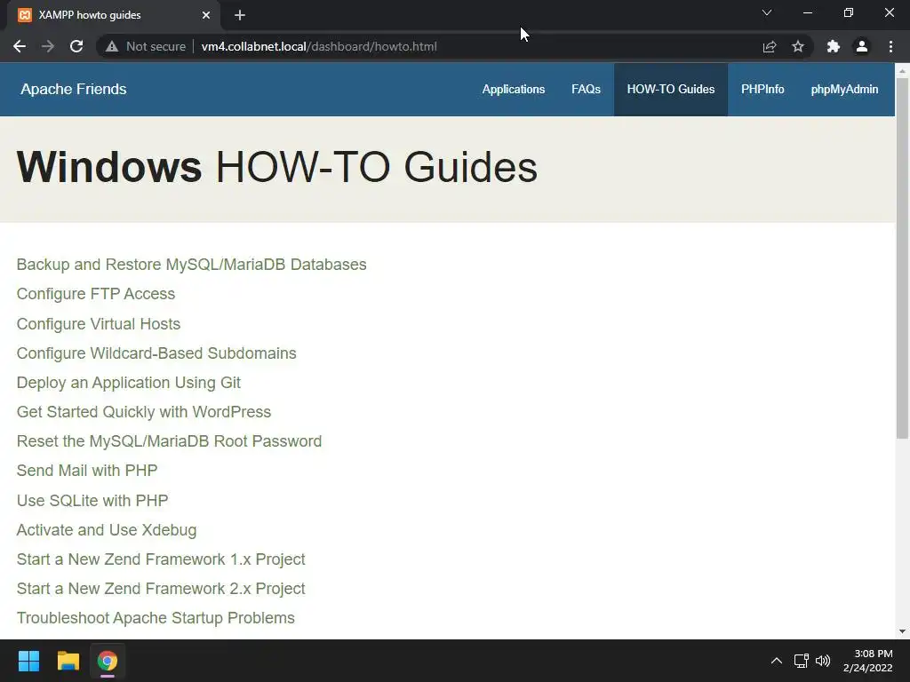Open Get Started Quickly with WordPress guide
This screenshot has height=682, width=910.
[x=144, y=412]
